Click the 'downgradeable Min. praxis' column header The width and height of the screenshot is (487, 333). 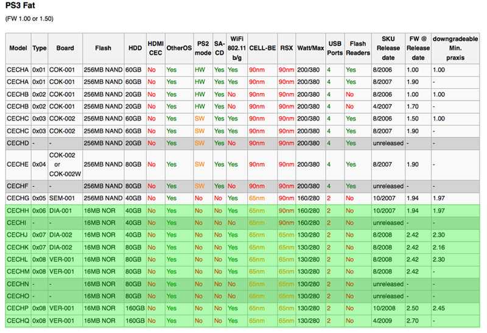[455, 48]
